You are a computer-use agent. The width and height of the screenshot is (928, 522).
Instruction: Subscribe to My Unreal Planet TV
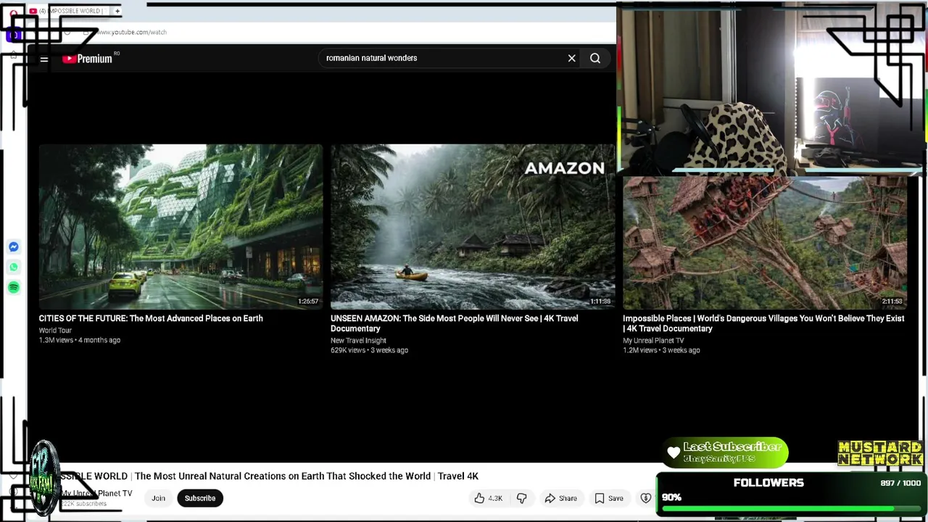[200, 499]
